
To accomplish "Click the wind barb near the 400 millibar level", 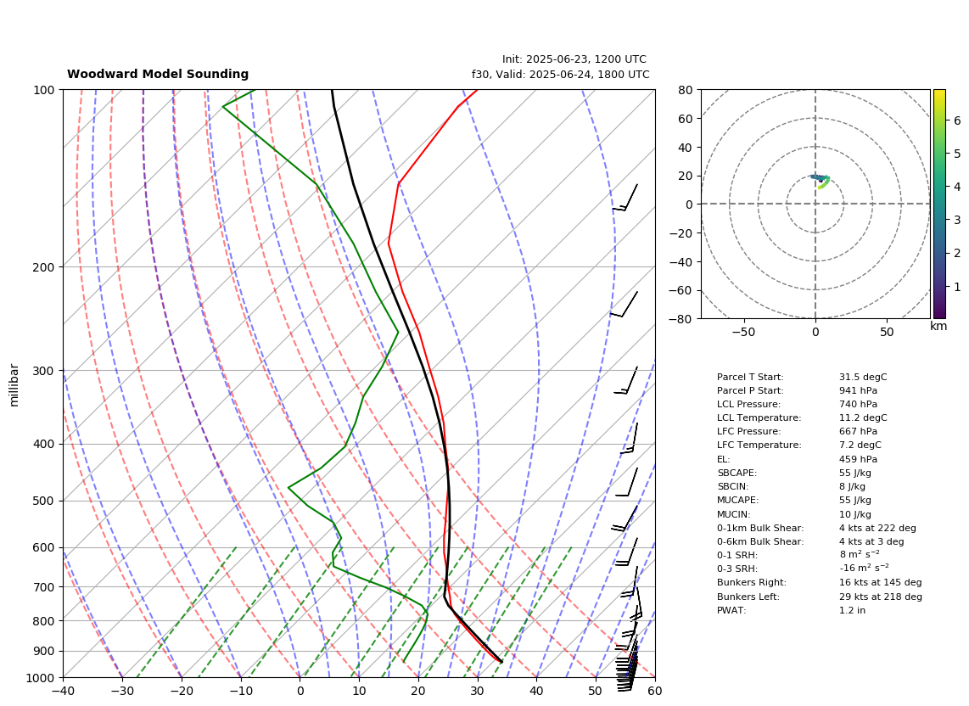I will pos(629,439).
